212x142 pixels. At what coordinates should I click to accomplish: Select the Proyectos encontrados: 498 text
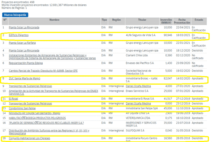[x=18, y=2]
